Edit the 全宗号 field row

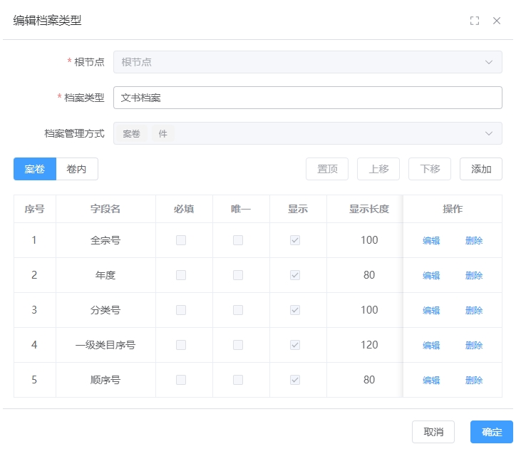pyautogui.click(x=431, y=241)
